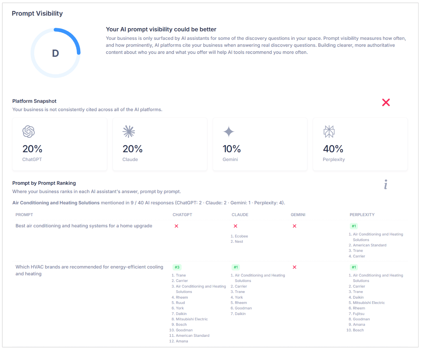Click 'Nest' in Claude's home upgrade list
The width and height of the screenshot is (421, 350).
(x=239, y=242)
